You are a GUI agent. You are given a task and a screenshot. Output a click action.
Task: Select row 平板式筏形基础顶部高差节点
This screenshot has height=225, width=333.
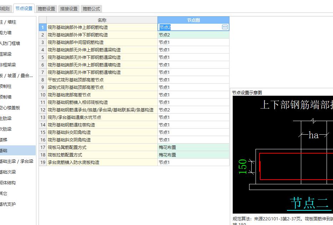(102, 80)
